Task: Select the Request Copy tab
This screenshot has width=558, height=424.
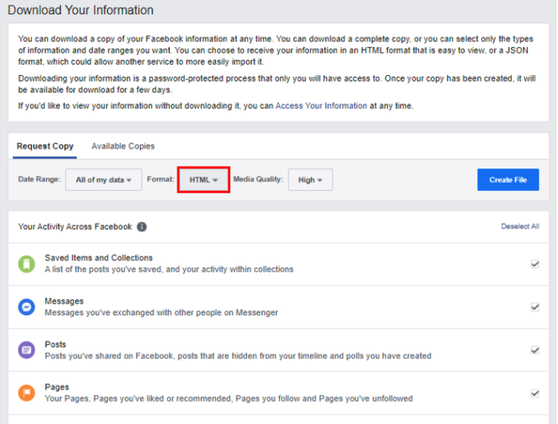Action: 45,147
